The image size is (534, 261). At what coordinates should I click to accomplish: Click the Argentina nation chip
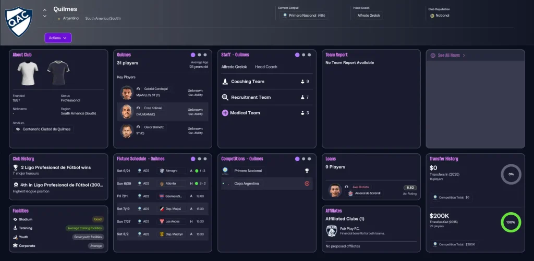68,18
